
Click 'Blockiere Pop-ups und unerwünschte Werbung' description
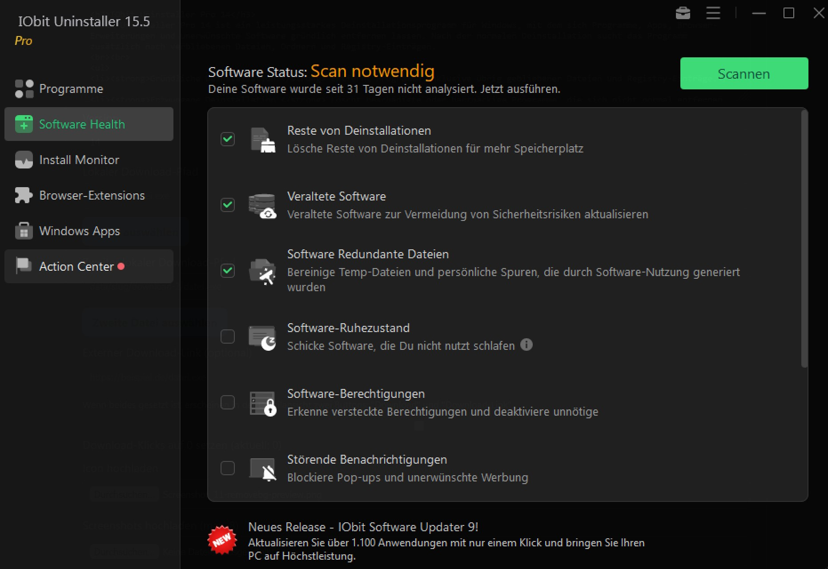click(x=407, y=477)
